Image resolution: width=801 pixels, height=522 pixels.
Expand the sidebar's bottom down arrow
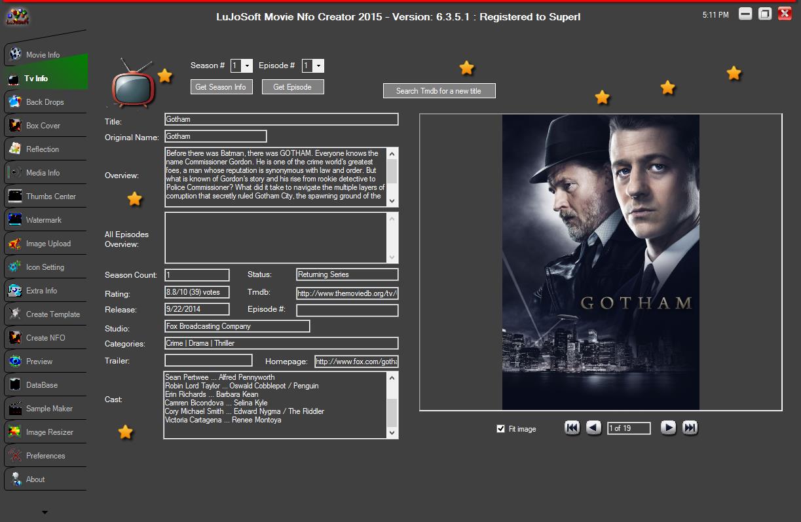(x=45, y=512)
